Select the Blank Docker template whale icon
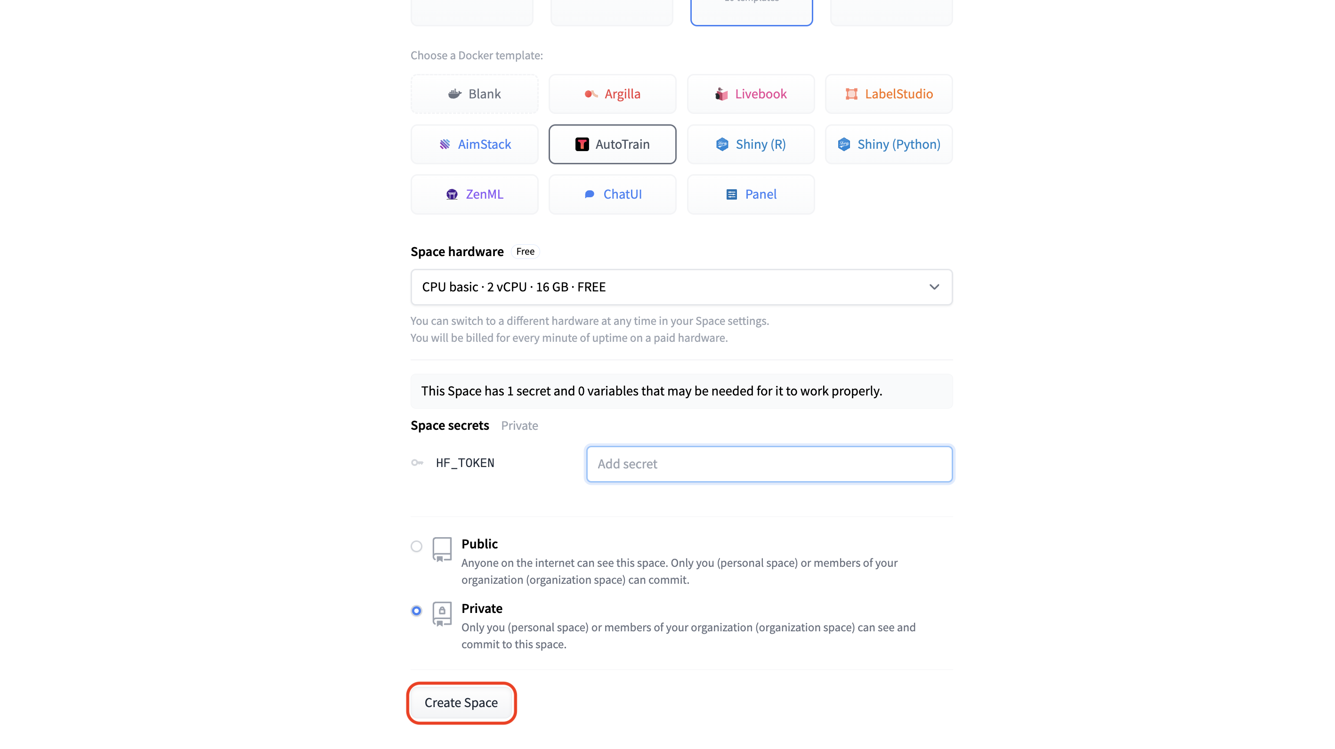The height and width of the screenshot is (749, 1335). point(454,94)
